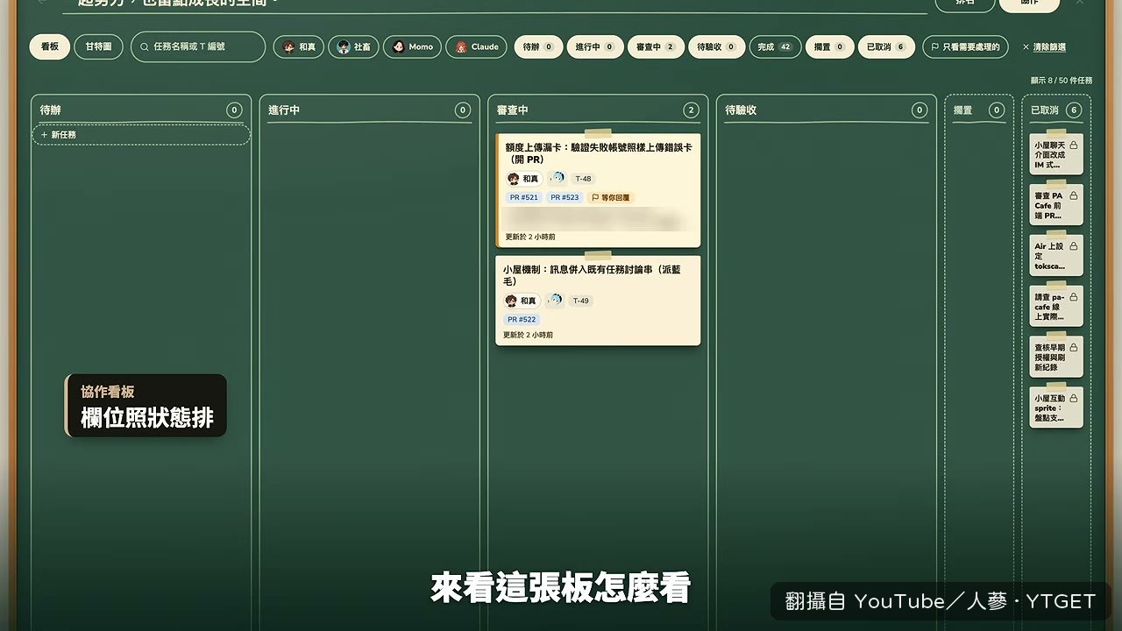Open the cancelled card 小屋互動 sprite
The width and height of the screenshot is (1122, 631).
pos(1056,408)
